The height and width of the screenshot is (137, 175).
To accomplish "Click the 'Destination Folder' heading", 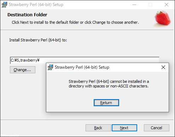I will click(27, 15).
